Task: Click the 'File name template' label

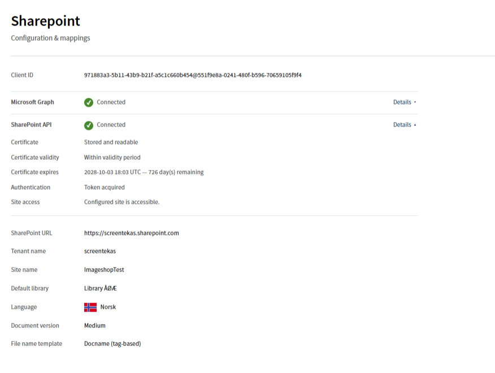Action: 37,344
